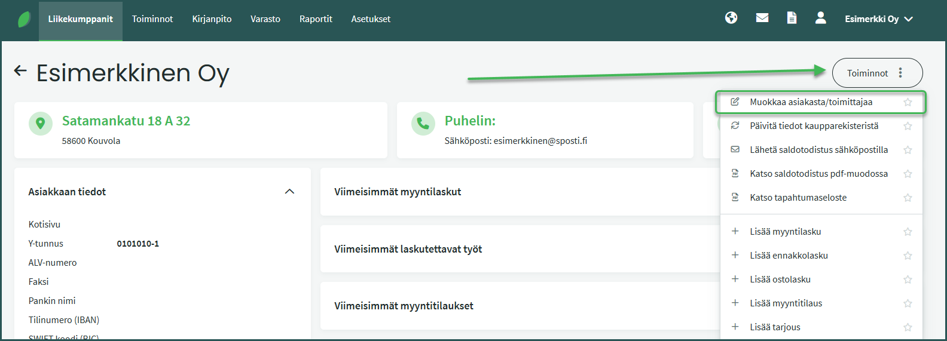The height and width of the screenshot is (341, 947).
Task: Click Lähetä saldotodistus sähköpostilla
Action: click(818, 150)
